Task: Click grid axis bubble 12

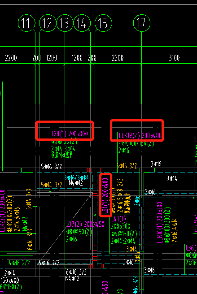Action: (x=48, y=23)
